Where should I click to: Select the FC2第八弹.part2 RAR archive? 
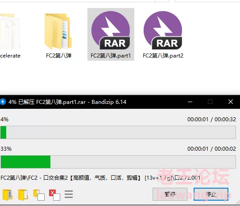(163, 34)
